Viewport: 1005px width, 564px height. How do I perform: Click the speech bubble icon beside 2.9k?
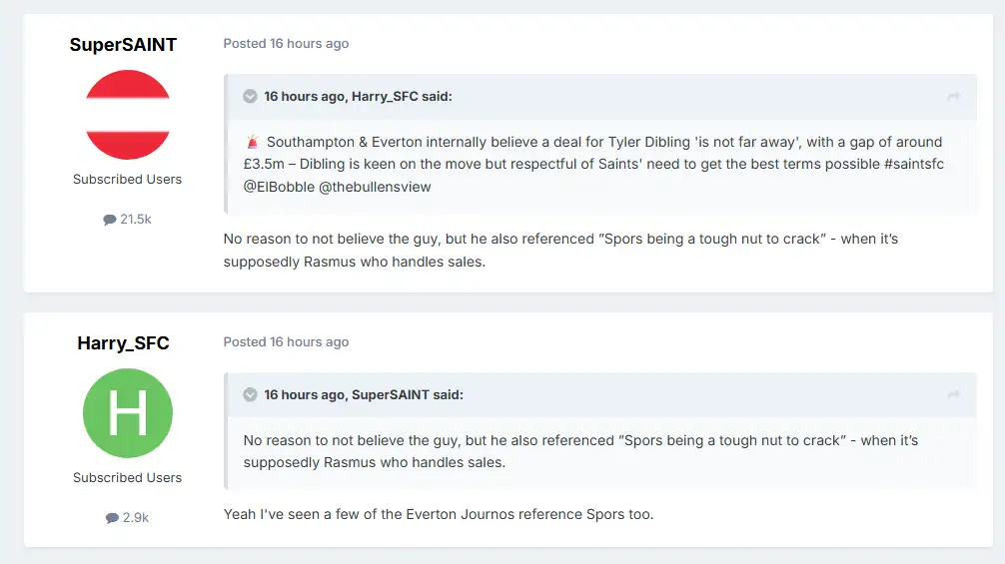coord(112,518)
